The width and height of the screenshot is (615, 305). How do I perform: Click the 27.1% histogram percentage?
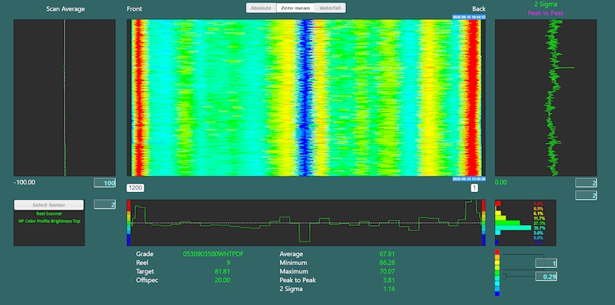pyautogui.click(x=540, y=223)
